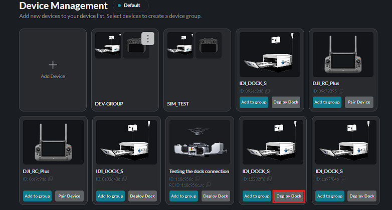Image resolution: width=392 pixels, height=210 pixels.
Task: Click controller image of device 0ce9c91d
Action: coord(53,142)
